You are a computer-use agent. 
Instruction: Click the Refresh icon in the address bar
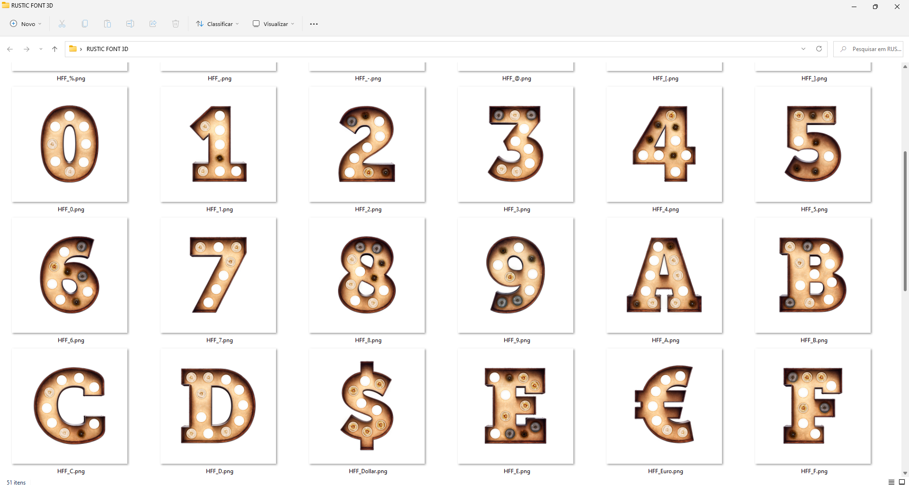click(x=819, y=49)
